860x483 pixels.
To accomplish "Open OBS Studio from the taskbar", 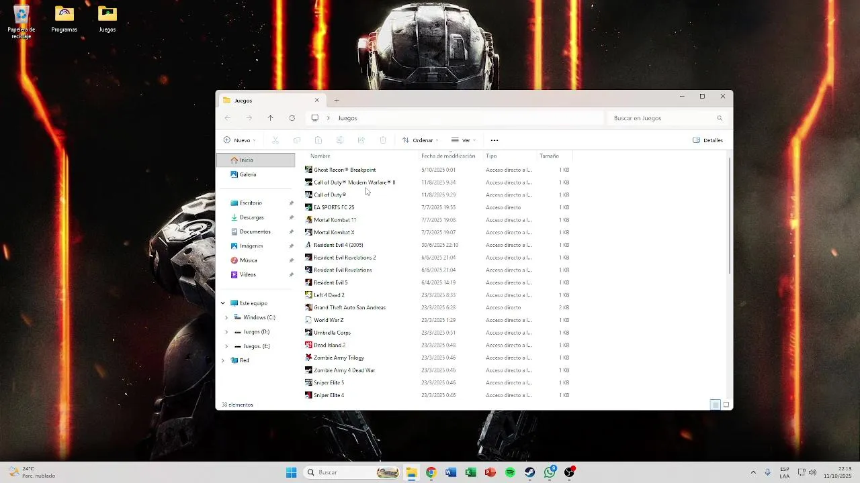I will [x=570, y=472].
